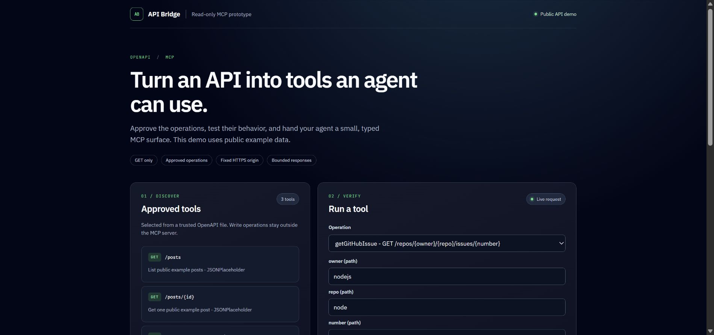Click 'Get one public example post · JSONPlaceholder' text
714x335 pixels.
tap(200, 310)
